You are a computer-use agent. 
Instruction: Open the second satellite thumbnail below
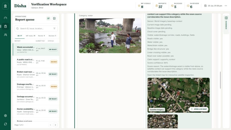tap(163, 121)
